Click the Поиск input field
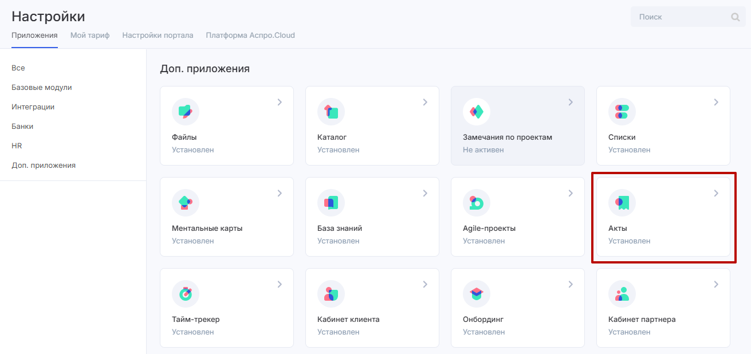 point(679,17)
